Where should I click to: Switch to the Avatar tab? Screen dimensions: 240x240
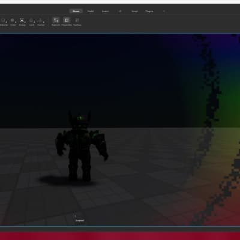click(106, 11)
